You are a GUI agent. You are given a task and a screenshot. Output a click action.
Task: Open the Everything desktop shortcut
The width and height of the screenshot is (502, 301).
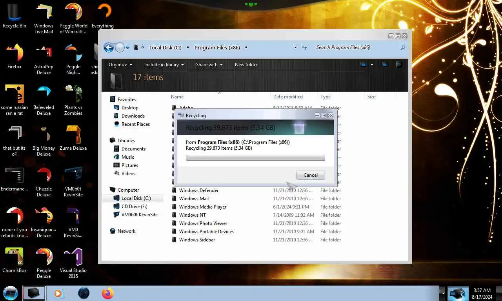click(103, 16)
